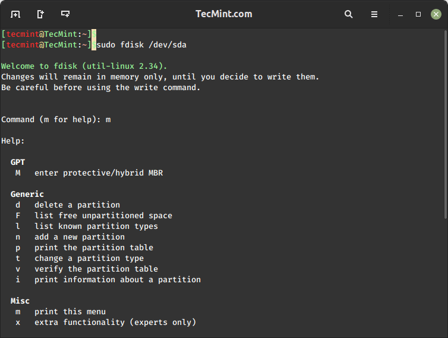The height and width of the screenshot is (338, 448).
Task: Click the new session icon in title bar
Action: pos(15,14)
